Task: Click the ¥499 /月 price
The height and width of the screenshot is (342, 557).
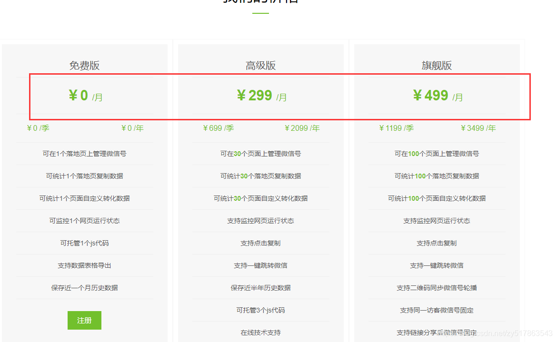Action: coord(438,96)
